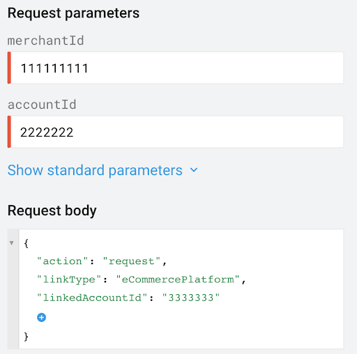Click the opening curly brace of body
This screenshot has height=354, width=357.
[x=26, y=243]
